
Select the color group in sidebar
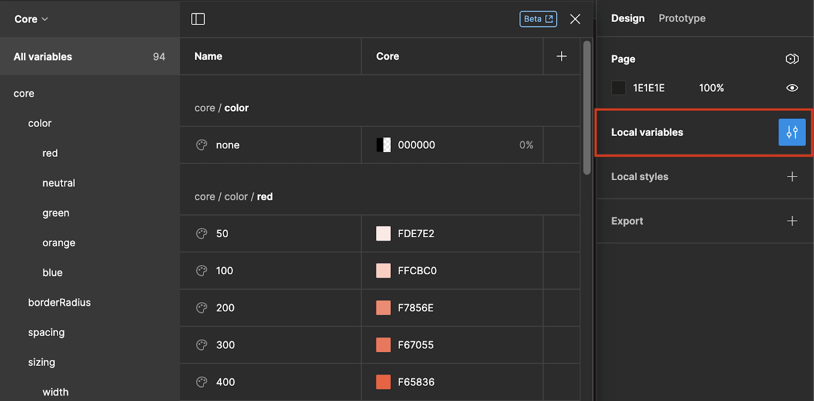[40, 123]
